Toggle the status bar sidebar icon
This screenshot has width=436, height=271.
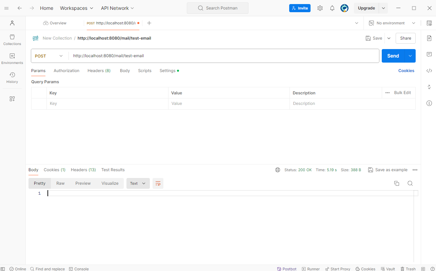pos(3,269)
